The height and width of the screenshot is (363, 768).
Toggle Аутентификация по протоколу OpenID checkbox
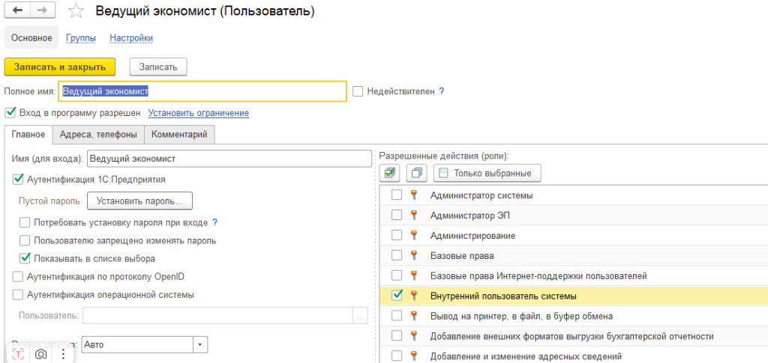point(18,277)
